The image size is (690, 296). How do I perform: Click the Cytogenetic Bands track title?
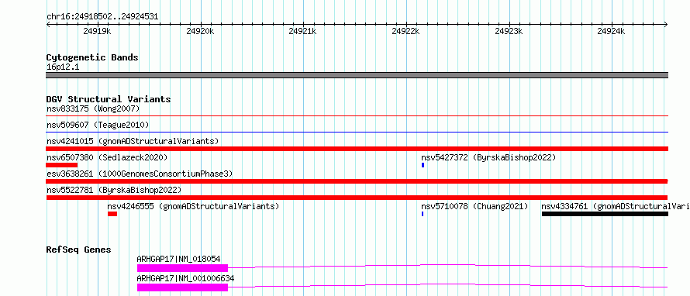pos(92,57)
